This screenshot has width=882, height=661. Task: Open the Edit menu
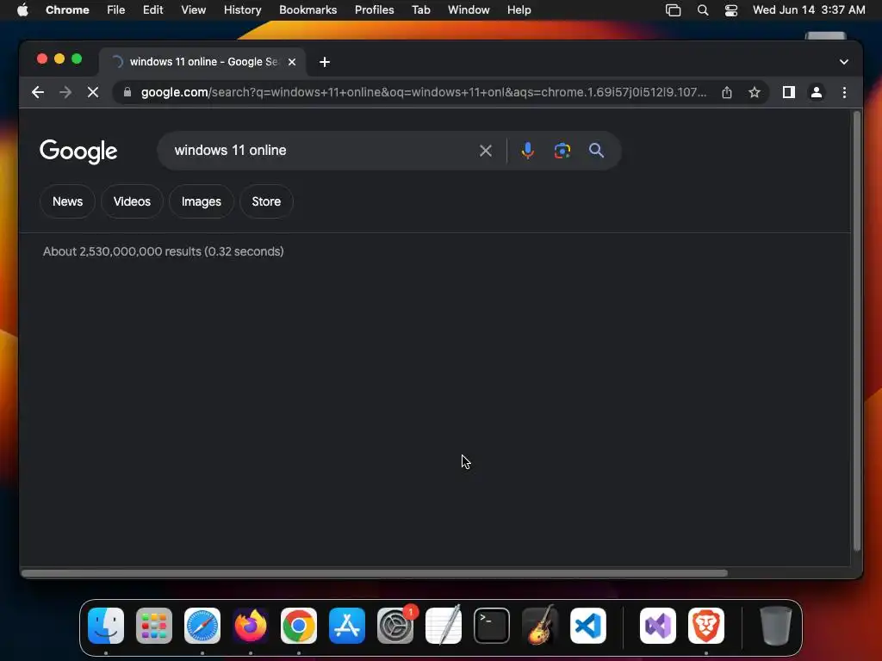point(152,10)
